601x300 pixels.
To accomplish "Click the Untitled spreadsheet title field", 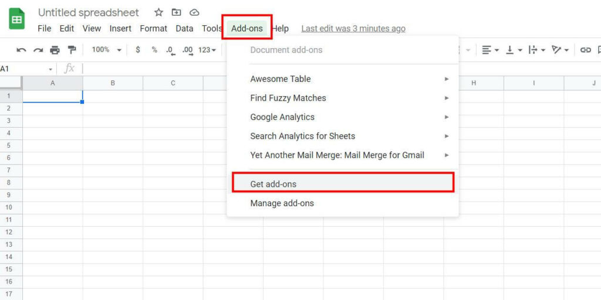I will tap(89, 13).
